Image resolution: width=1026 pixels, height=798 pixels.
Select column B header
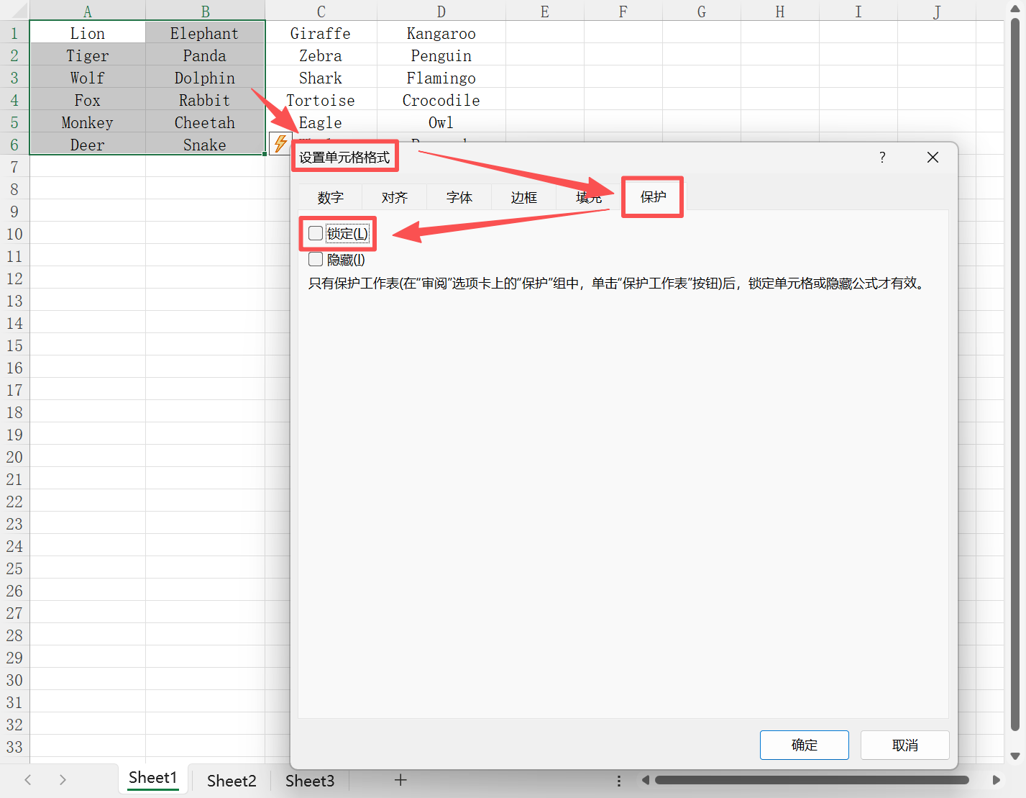point(205,11)
